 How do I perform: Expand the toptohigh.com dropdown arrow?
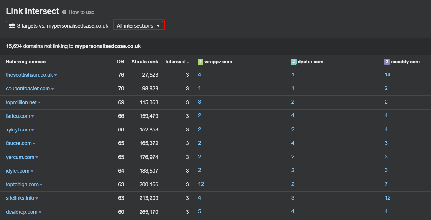click(41, 185)
